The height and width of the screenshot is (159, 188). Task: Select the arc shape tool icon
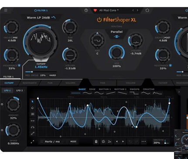(x=33, y=127)
